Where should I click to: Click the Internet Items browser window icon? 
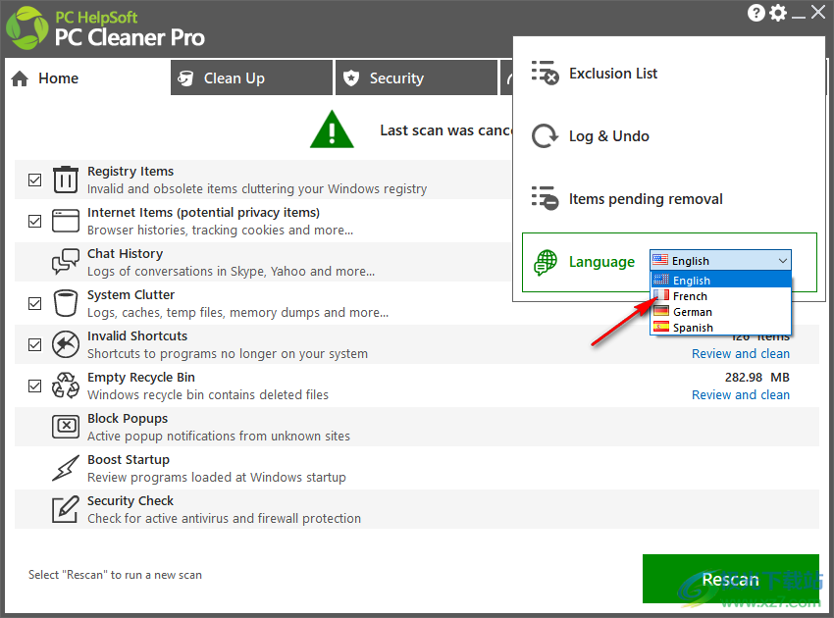(66, 221)
